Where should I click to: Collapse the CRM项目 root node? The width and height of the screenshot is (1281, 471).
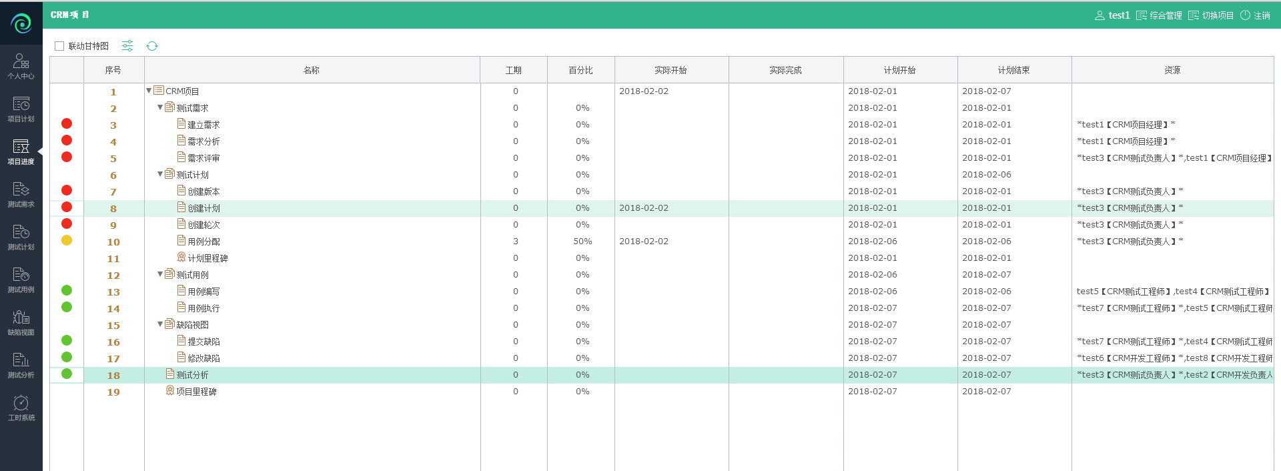149,91
